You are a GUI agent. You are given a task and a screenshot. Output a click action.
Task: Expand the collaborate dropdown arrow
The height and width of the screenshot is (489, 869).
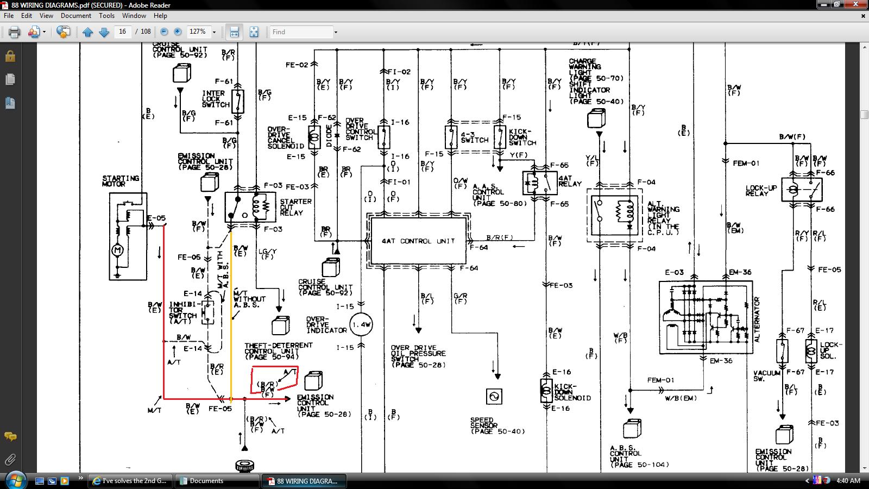44,32
